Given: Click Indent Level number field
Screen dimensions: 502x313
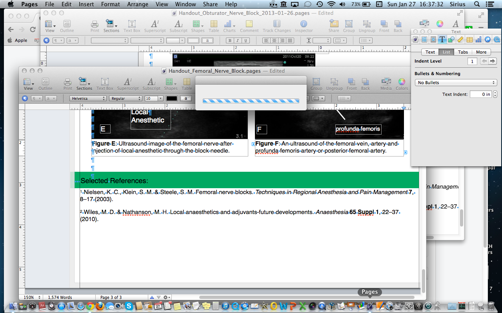Looking at the screenshot, I should tap(473, 61).
